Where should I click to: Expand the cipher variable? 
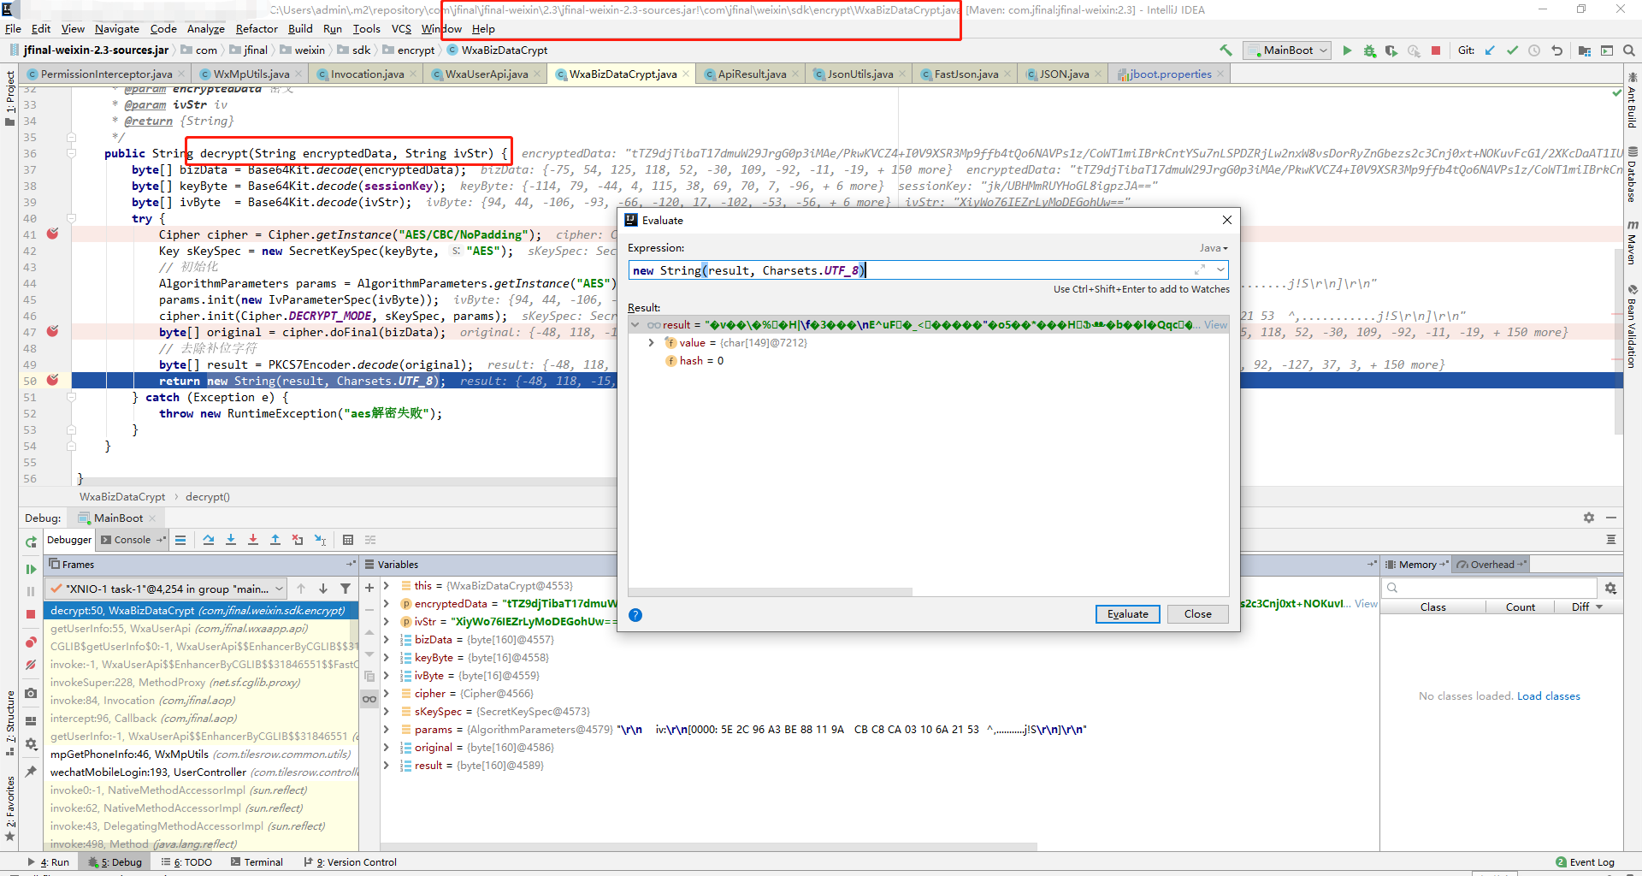387,694
